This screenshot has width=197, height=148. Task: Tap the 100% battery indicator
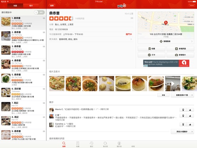(x=192, y=1)
